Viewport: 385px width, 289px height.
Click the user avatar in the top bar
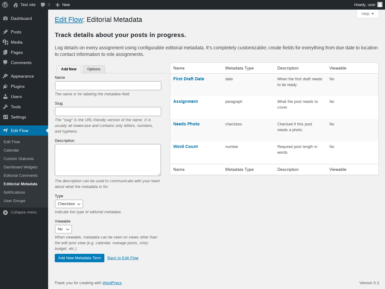pyautogui.click(x=380, y=5)
